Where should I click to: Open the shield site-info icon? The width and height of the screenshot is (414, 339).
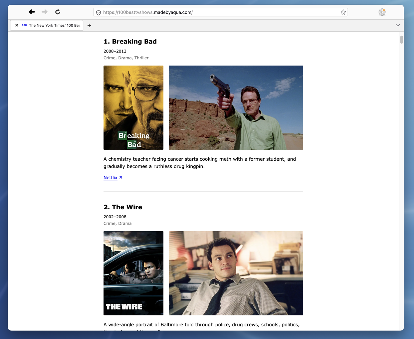tap(99, 13)
